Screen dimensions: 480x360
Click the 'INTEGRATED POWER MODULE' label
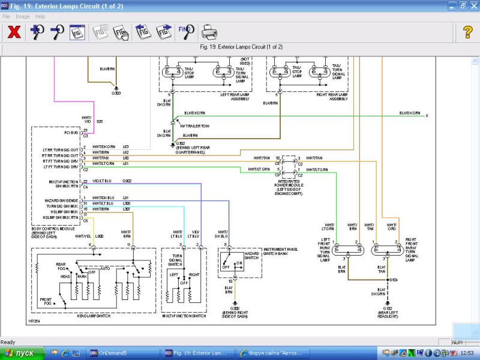(289, 183)
